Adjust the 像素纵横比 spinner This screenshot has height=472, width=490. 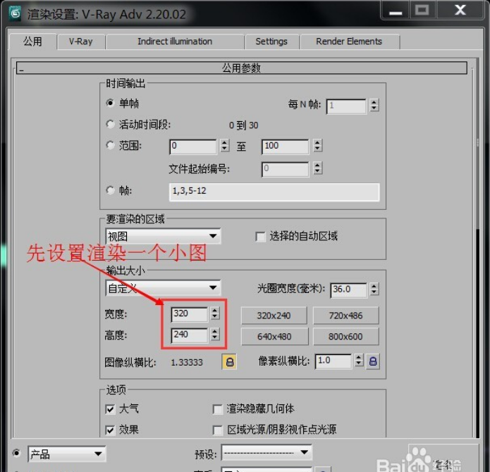point(359,361)
